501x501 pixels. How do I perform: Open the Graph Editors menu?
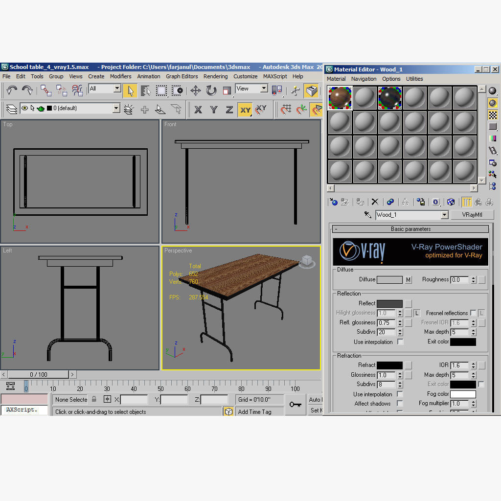point(182,76)
